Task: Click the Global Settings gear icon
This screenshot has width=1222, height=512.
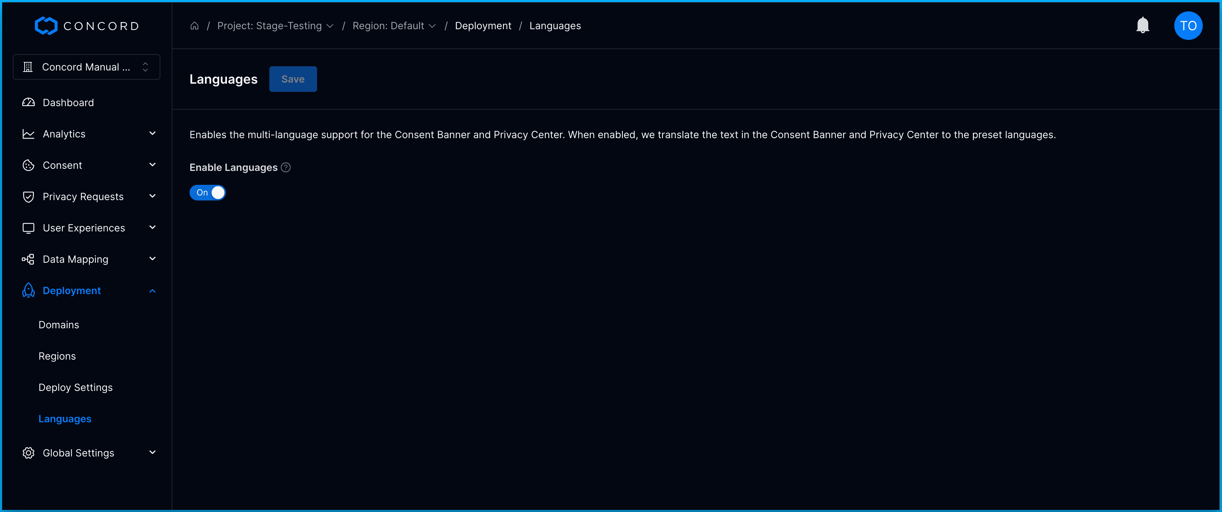Action: 29,453
